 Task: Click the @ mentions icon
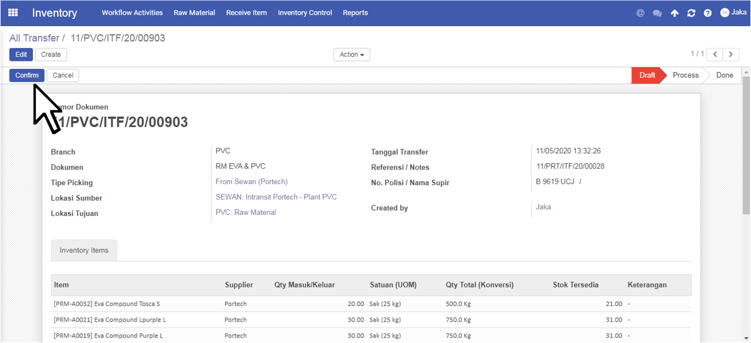(640, 13)
